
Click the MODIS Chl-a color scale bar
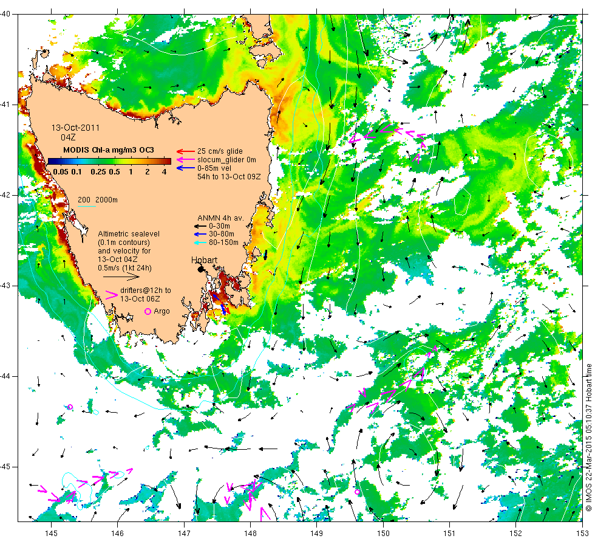(109, 161)
